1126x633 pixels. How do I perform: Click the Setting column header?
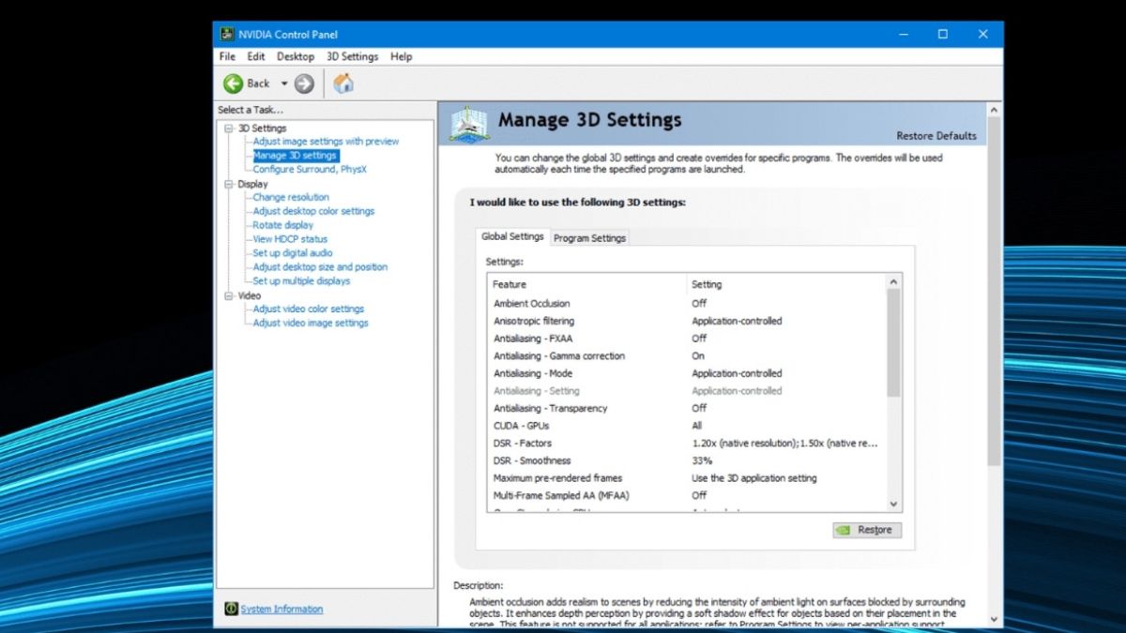(x=786, y=284)
